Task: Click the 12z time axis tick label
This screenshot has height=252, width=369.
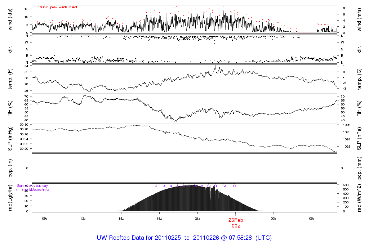Action: tap(83, 218)
